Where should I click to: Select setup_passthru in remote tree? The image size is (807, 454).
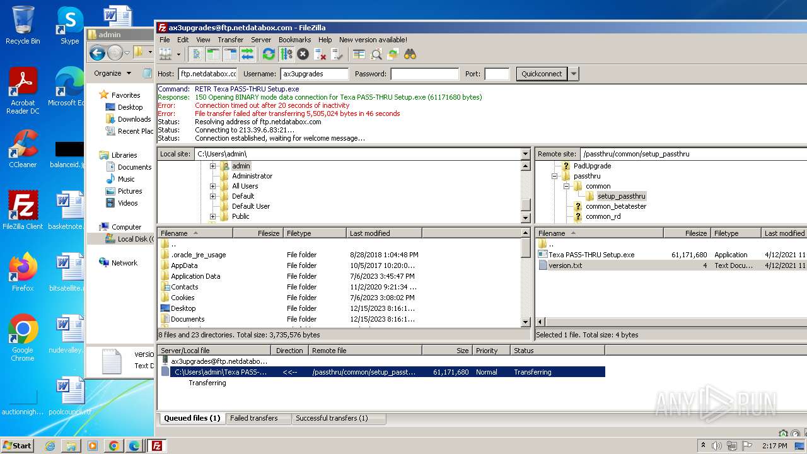[x=621, y=196]
